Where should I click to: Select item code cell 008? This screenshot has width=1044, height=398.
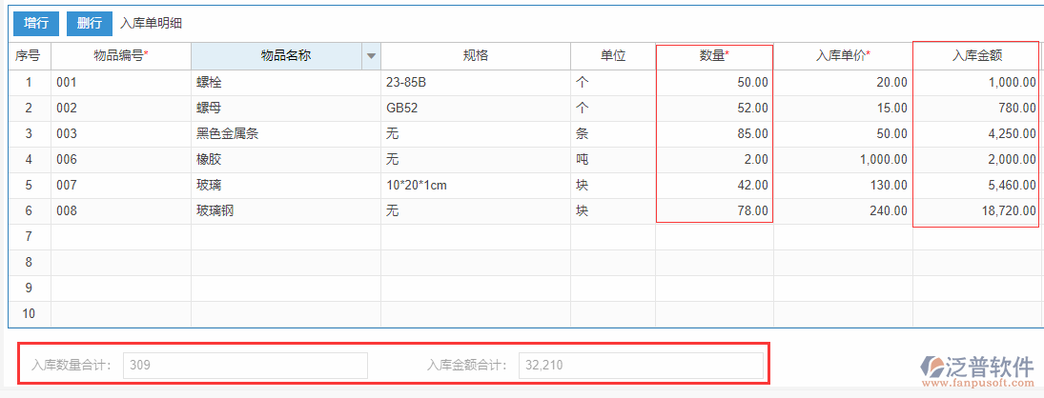(x=121, y=211)
